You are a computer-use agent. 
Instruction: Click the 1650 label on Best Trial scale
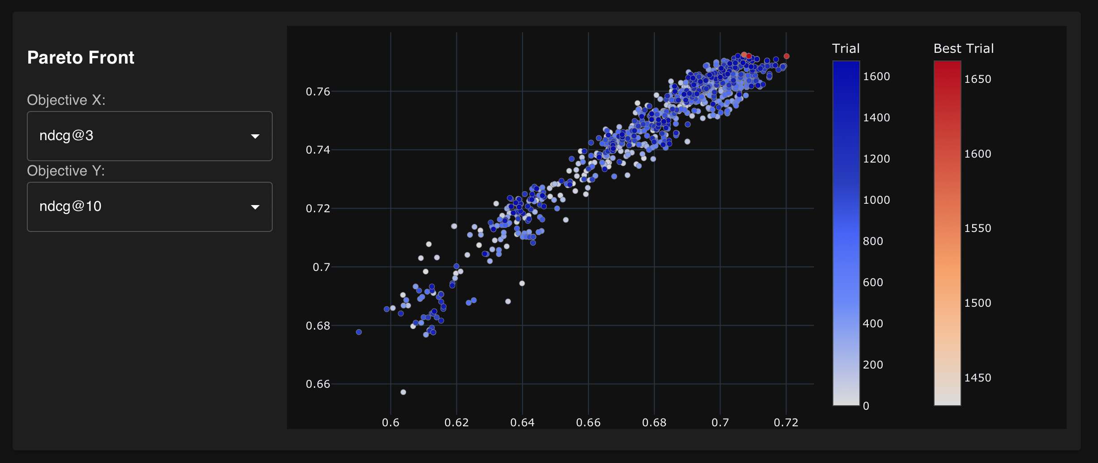(978, 79)
